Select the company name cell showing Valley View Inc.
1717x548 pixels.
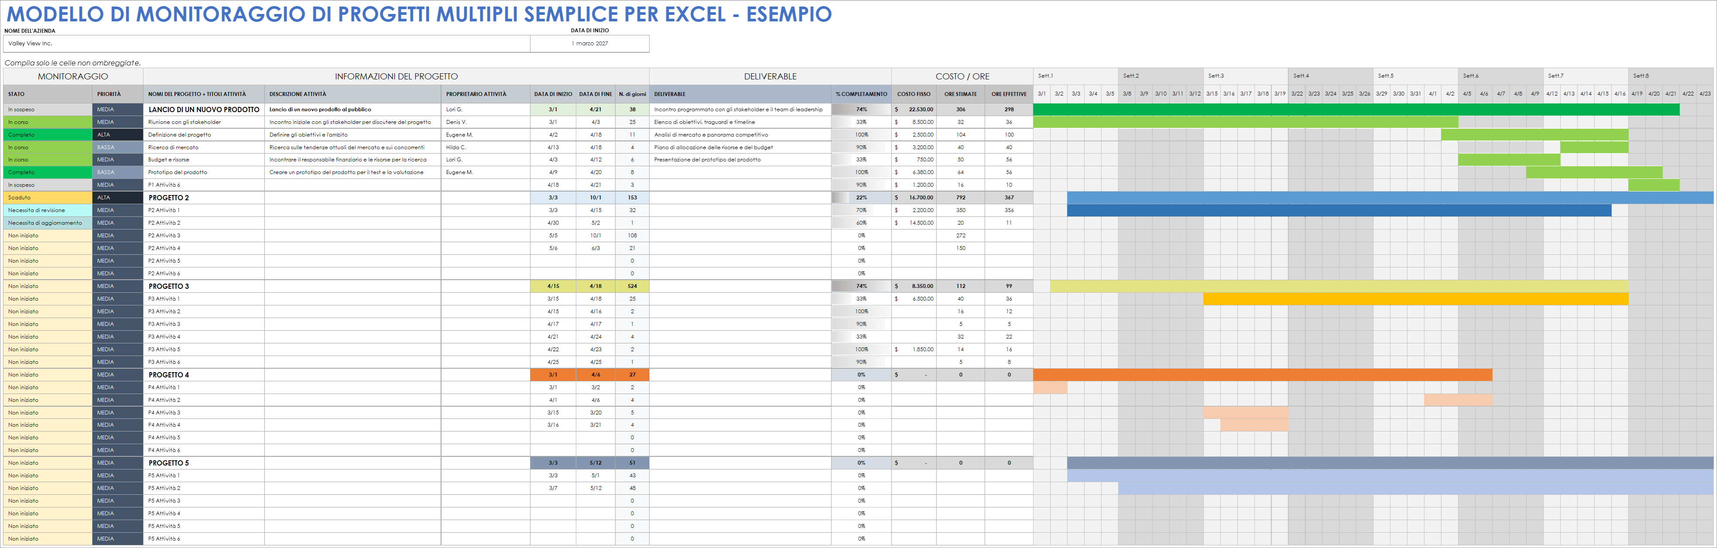[267, 44]
